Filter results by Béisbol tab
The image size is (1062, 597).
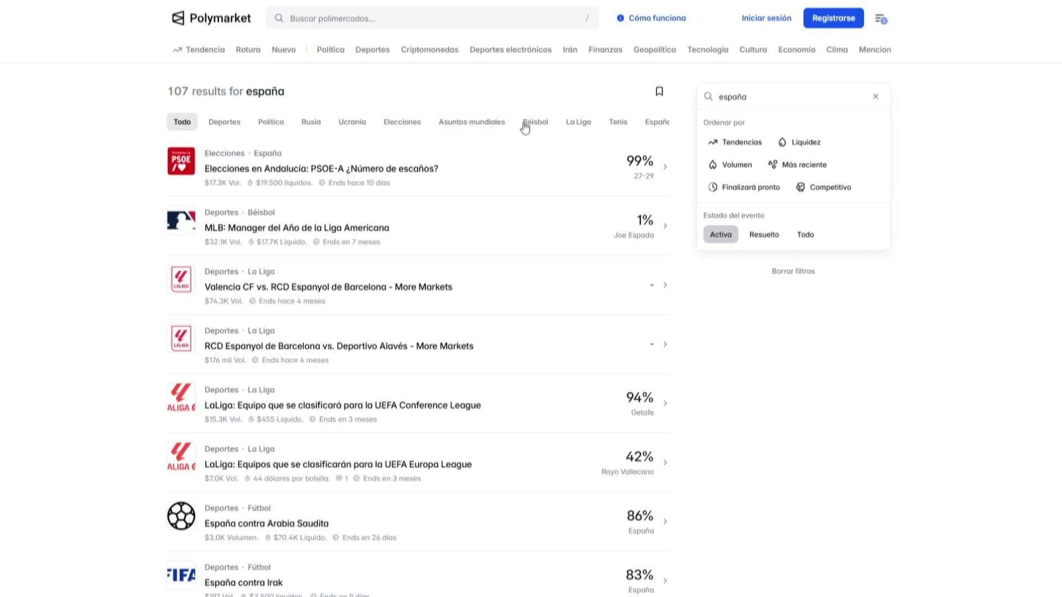click(536, 122)
